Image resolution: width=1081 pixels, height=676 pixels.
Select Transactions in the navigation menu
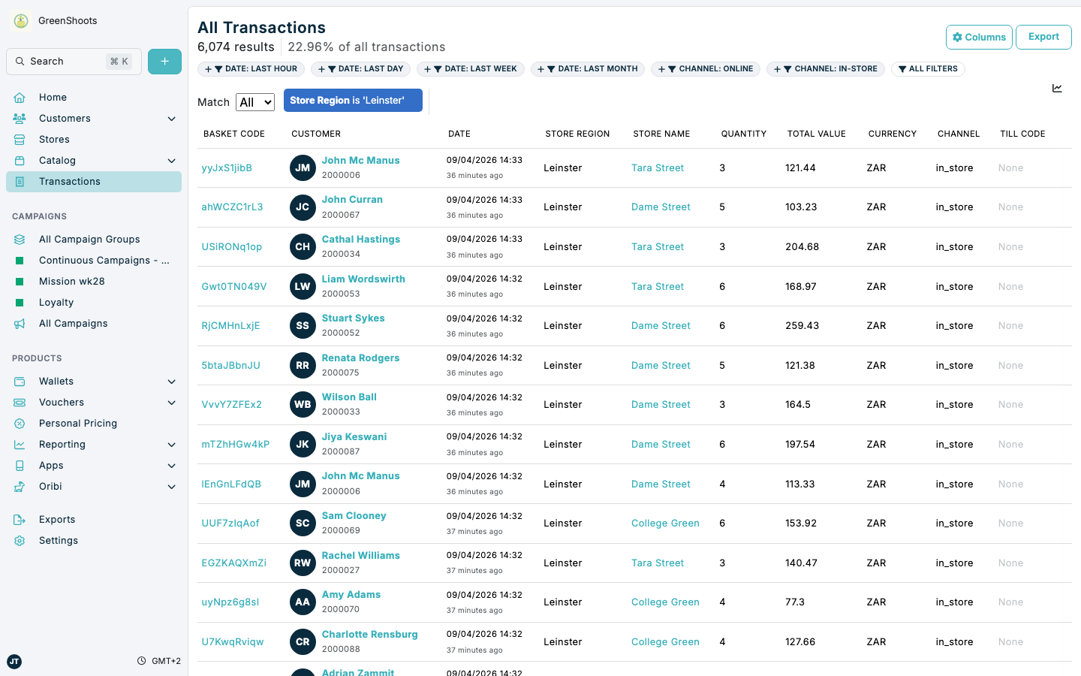coord(70,181)
